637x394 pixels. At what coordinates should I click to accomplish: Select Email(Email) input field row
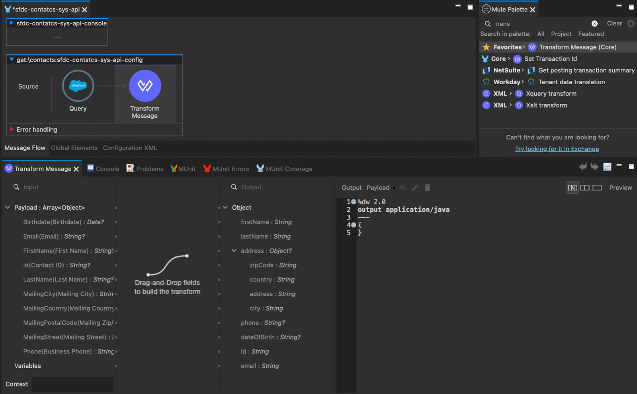click(54, 236)
